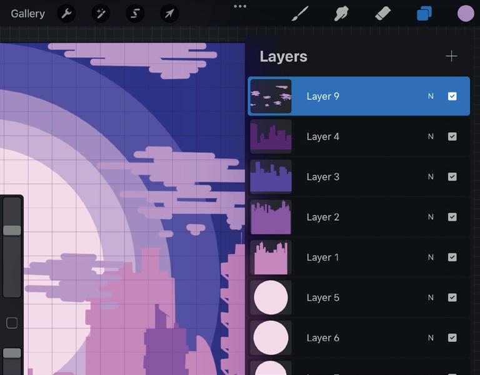Open blend mode N for Layer 6
The width and height of the screenshot is (480, 375).
click(x=431, y=338)
